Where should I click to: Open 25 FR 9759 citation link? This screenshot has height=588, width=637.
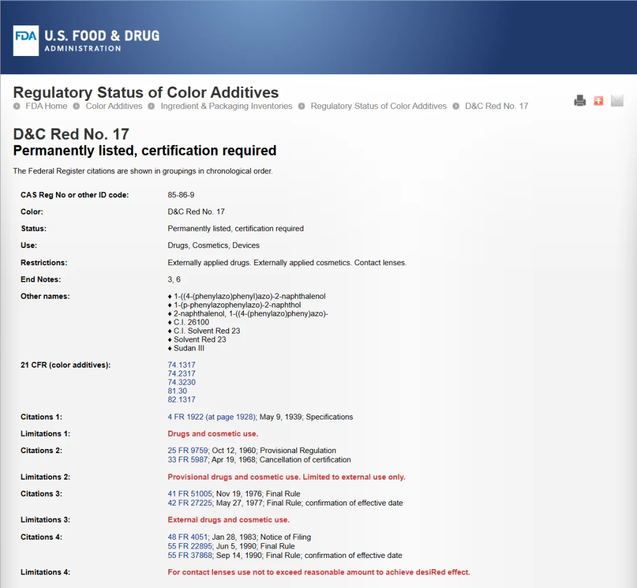tap(188, 451)
